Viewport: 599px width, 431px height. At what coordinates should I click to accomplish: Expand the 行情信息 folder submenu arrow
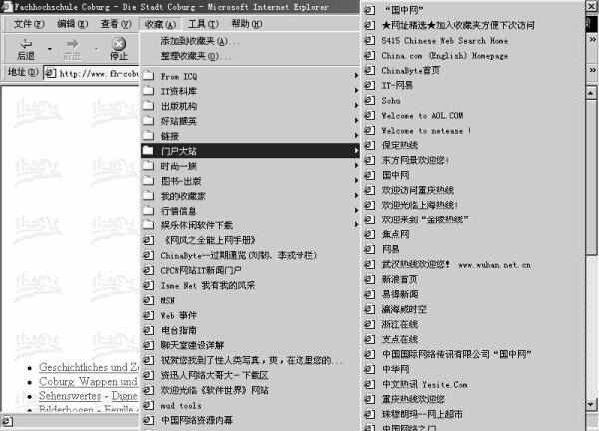click(x=356, y=210)
